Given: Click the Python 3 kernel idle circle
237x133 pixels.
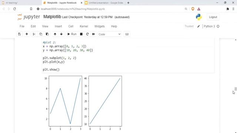Looking at the screenshot, I should tap(218, 26).
